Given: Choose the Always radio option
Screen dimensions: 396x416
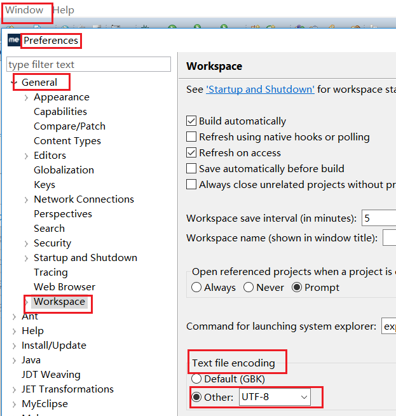Looking at the screenshot, I should click(x=196, y=287).
